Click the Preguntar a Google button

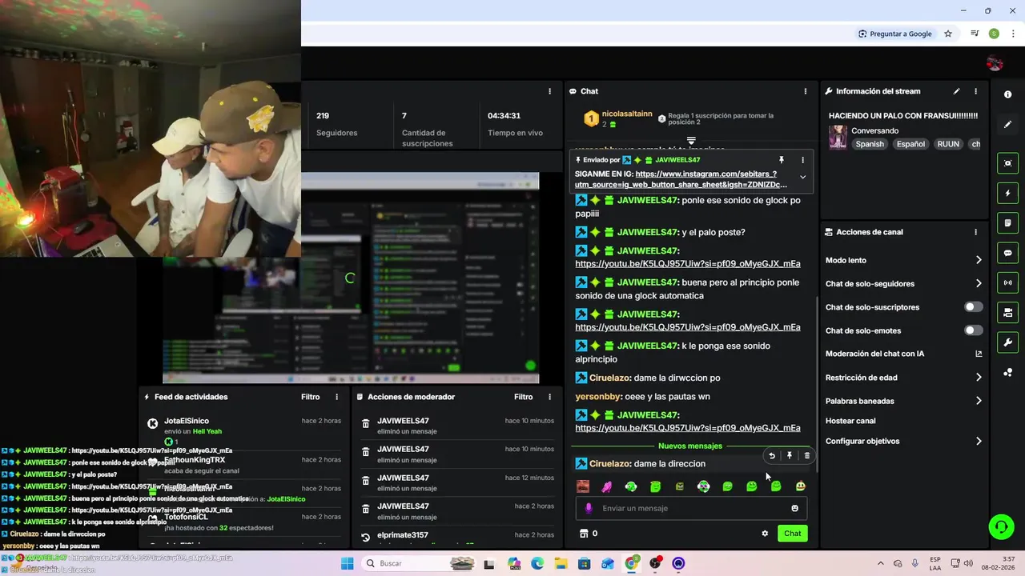point(894,34)
